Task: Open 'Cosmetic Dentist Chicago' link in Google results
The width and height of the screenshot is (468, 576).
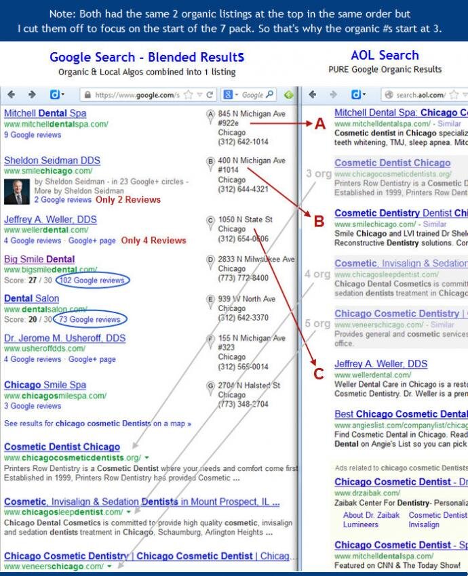Action: [x=62, y=447]
